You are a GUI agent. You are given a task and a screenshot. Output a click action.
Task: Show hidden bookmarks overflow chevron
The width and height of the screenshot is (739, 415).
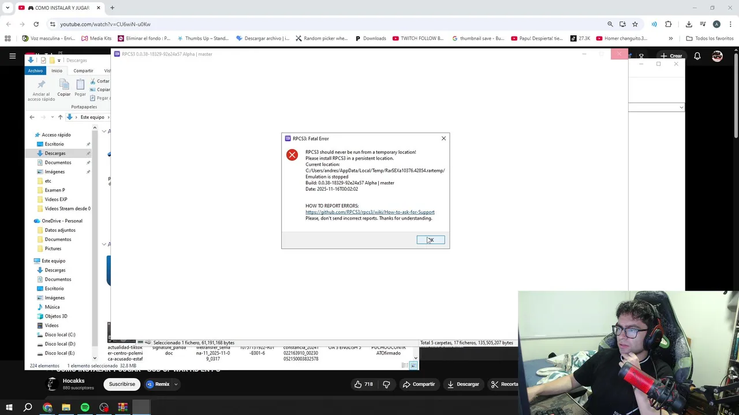pos(670,39)
